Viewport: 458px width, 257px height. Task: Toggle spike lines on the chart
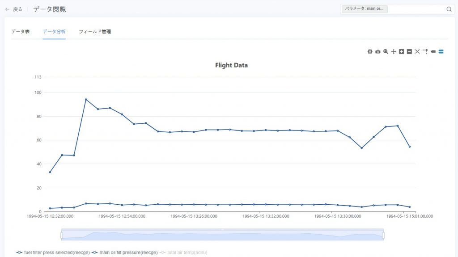(425, 52)
